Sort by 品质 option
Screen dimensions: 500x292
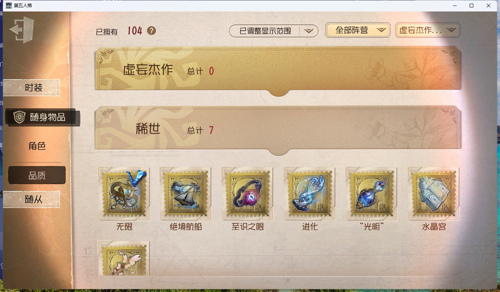click(37, 175)
